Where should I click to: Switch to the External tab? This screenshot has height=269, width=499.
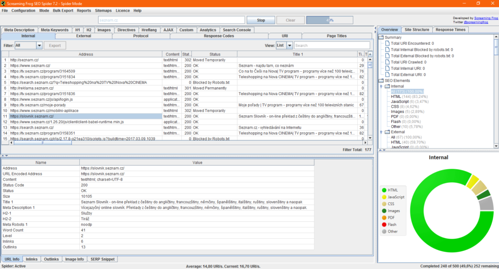(84, 36)
